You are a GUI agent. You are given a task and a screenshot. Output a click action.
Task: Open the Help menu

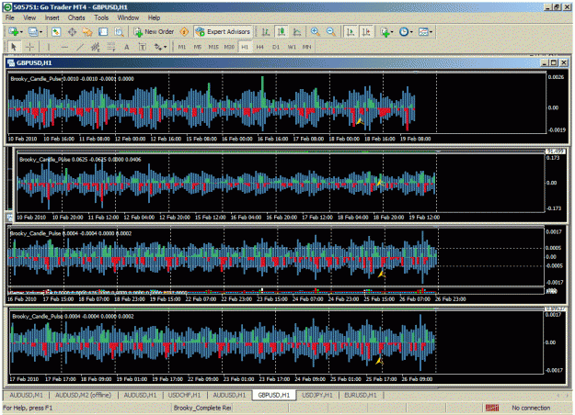click(154, 17)
